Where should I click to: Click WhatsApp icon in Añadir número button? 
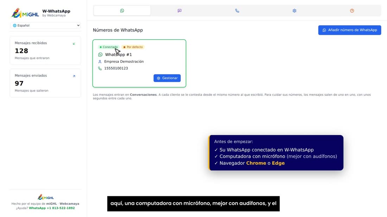[324, 30]
